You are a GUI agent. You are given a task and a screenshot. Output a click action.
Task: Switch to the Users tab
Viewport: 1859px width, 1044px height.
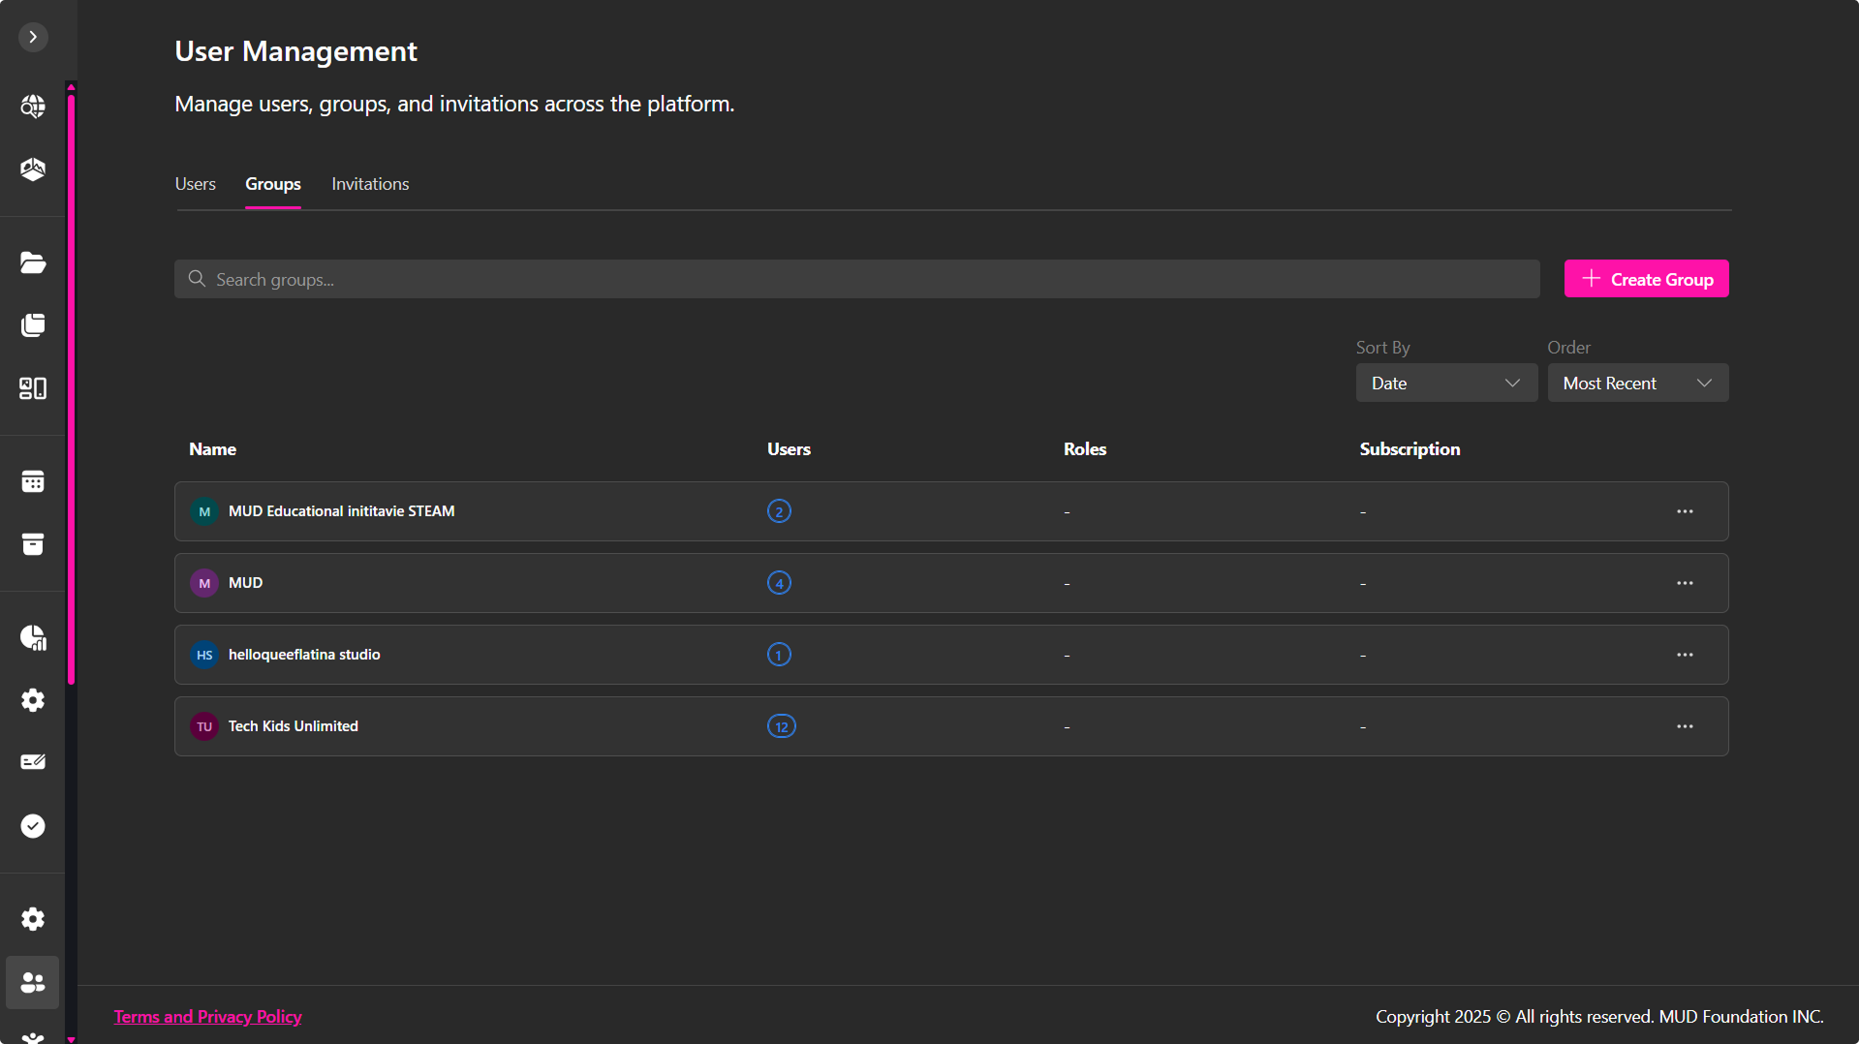point(195,184)
